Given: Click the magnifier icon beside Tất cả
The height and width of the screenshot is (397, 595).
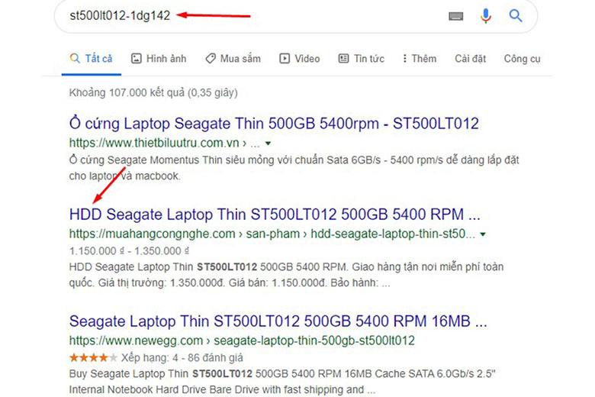Looking at the screenshot, I should (75, 59).
